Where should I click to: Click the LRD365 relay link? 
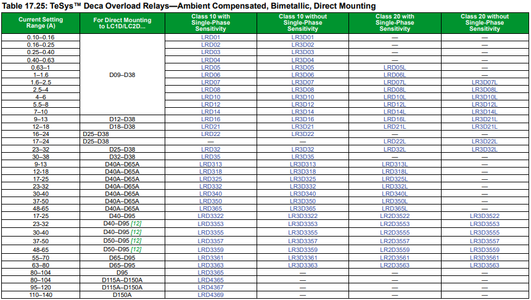click(x=210, y=209)
